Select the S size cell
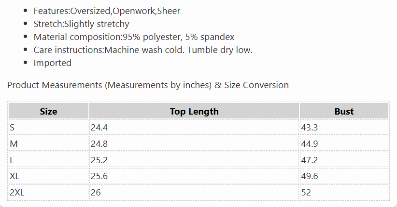 48,128
